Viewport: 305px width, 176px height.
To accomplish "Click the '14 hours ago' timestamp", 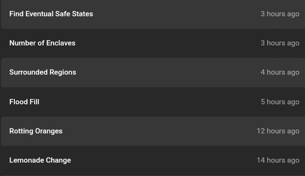I will point(278,161).
